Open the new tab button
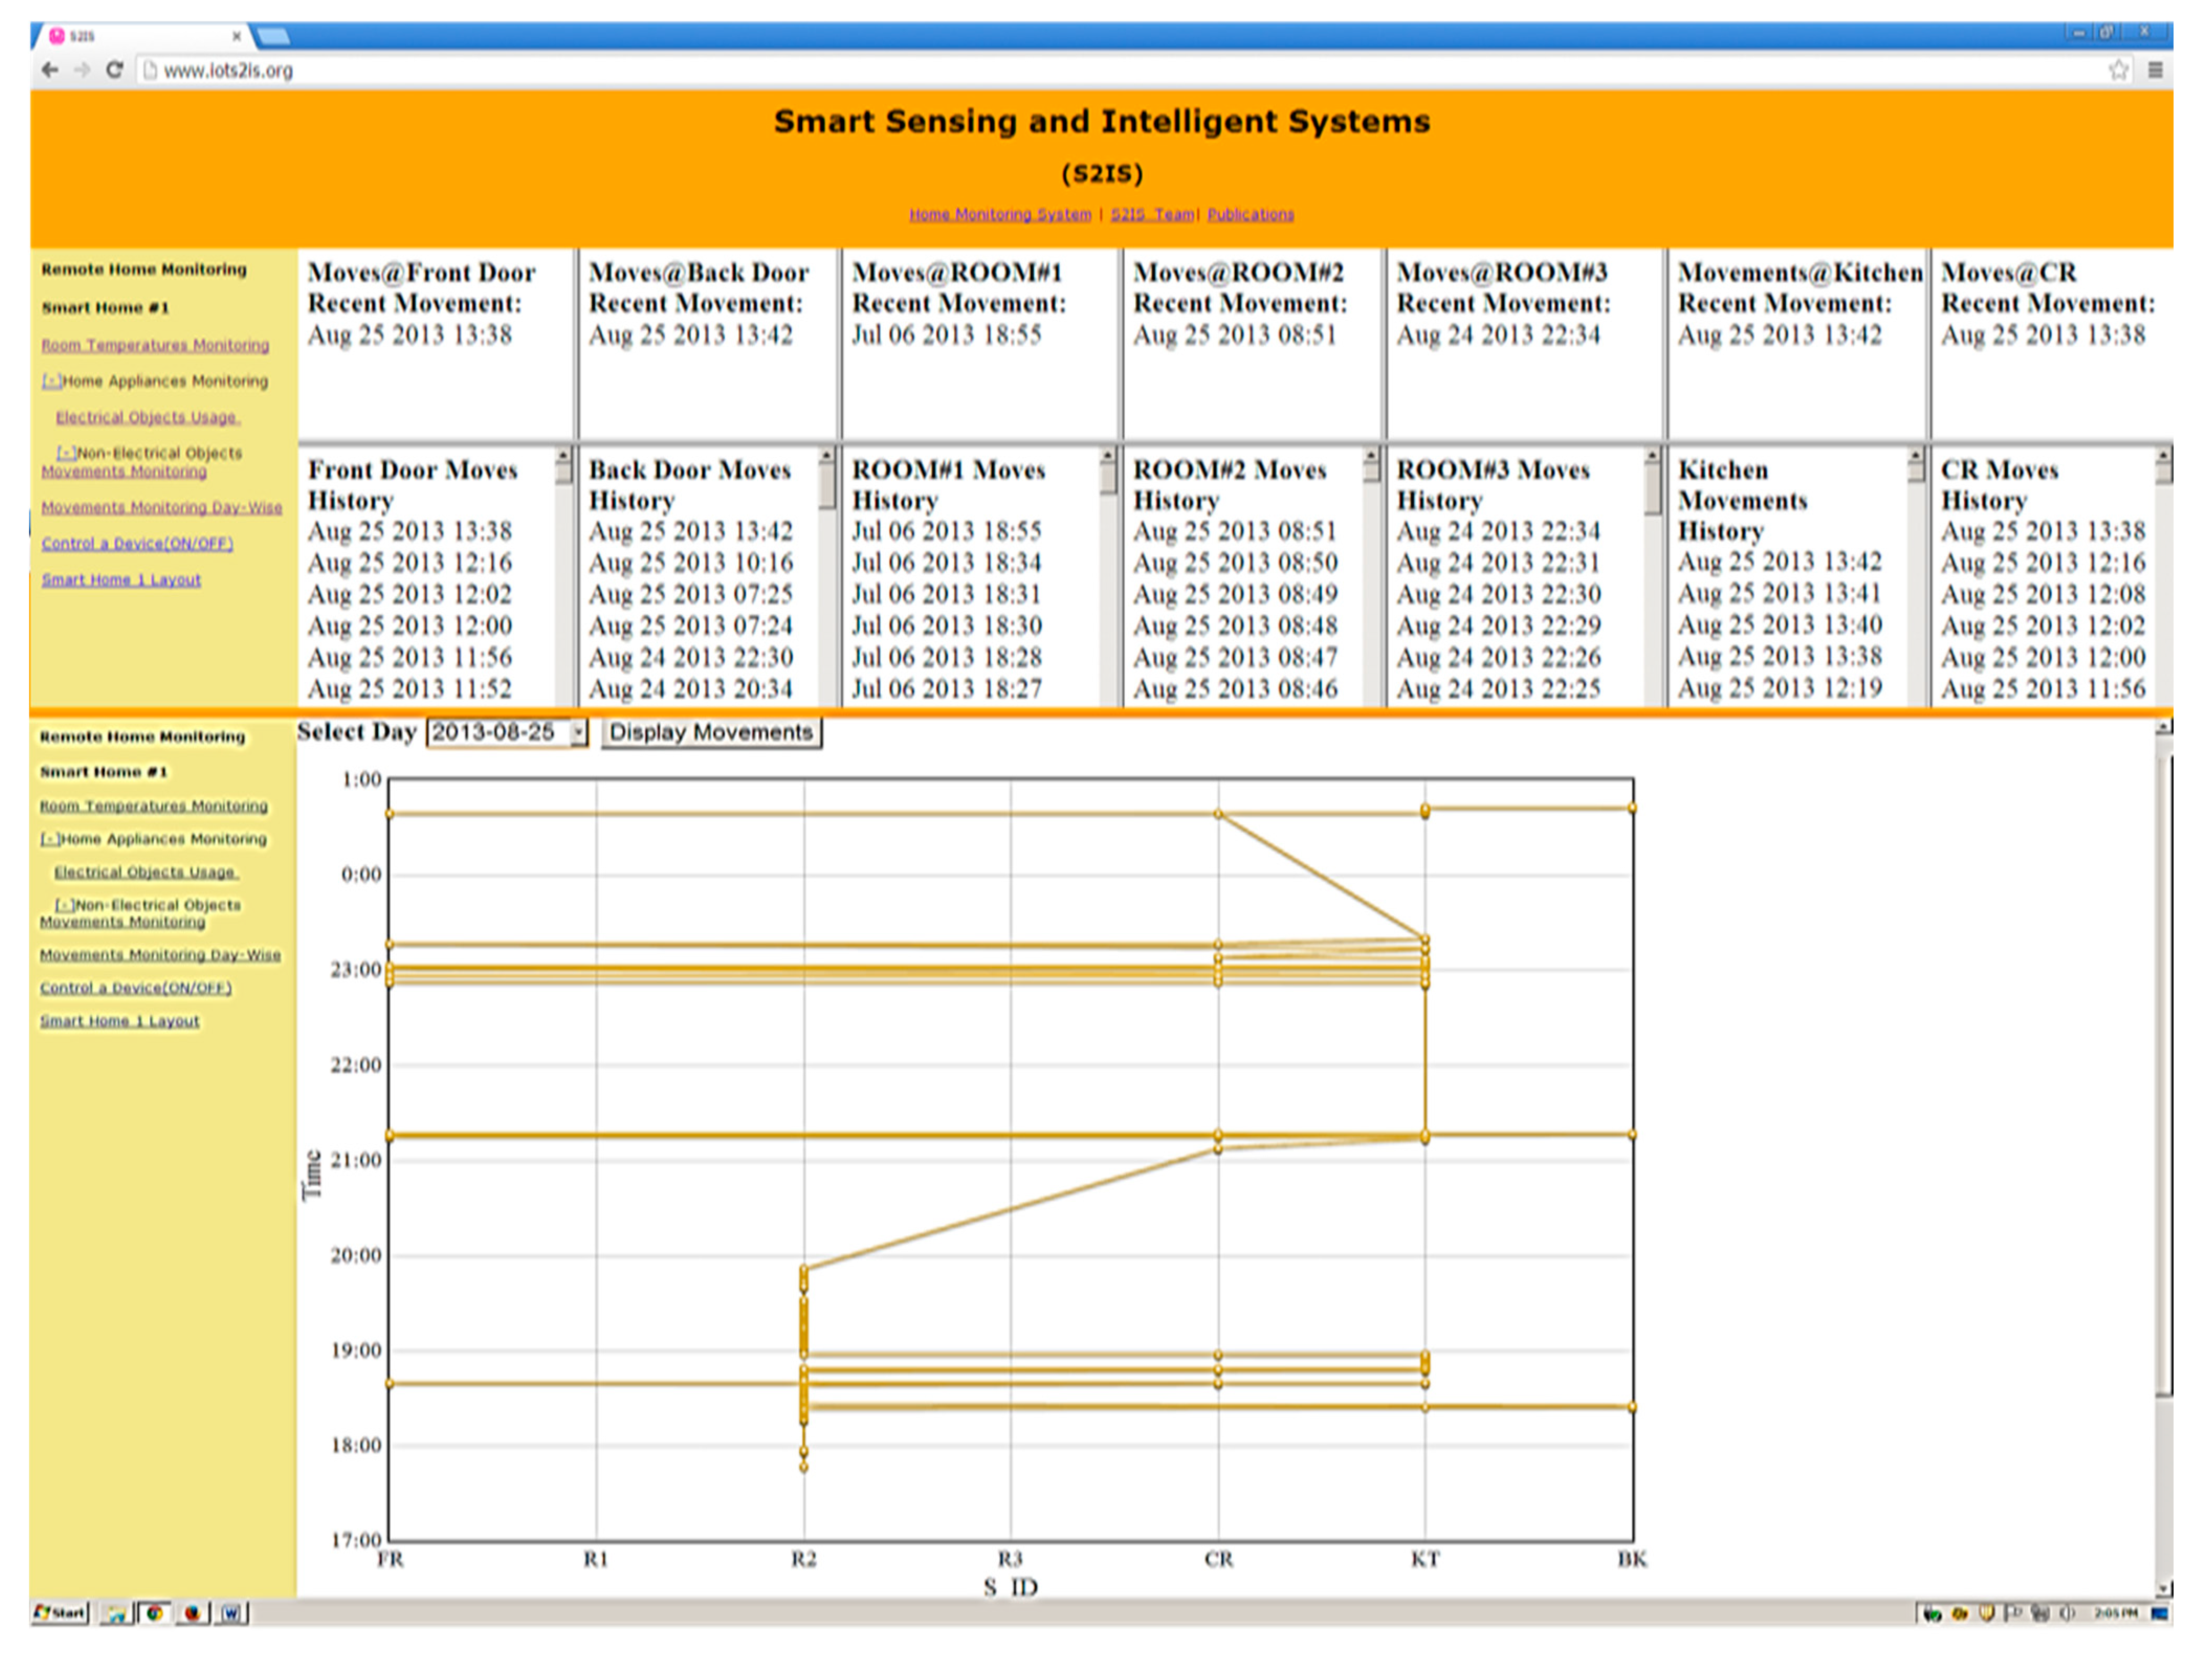Image resolution: width=2212 pixels, height=1655 pixels. point(273,36)
